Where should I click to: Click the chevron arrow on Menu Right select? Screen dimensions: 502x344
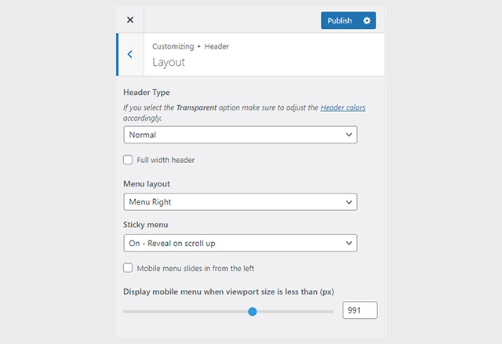click(349, 202)
